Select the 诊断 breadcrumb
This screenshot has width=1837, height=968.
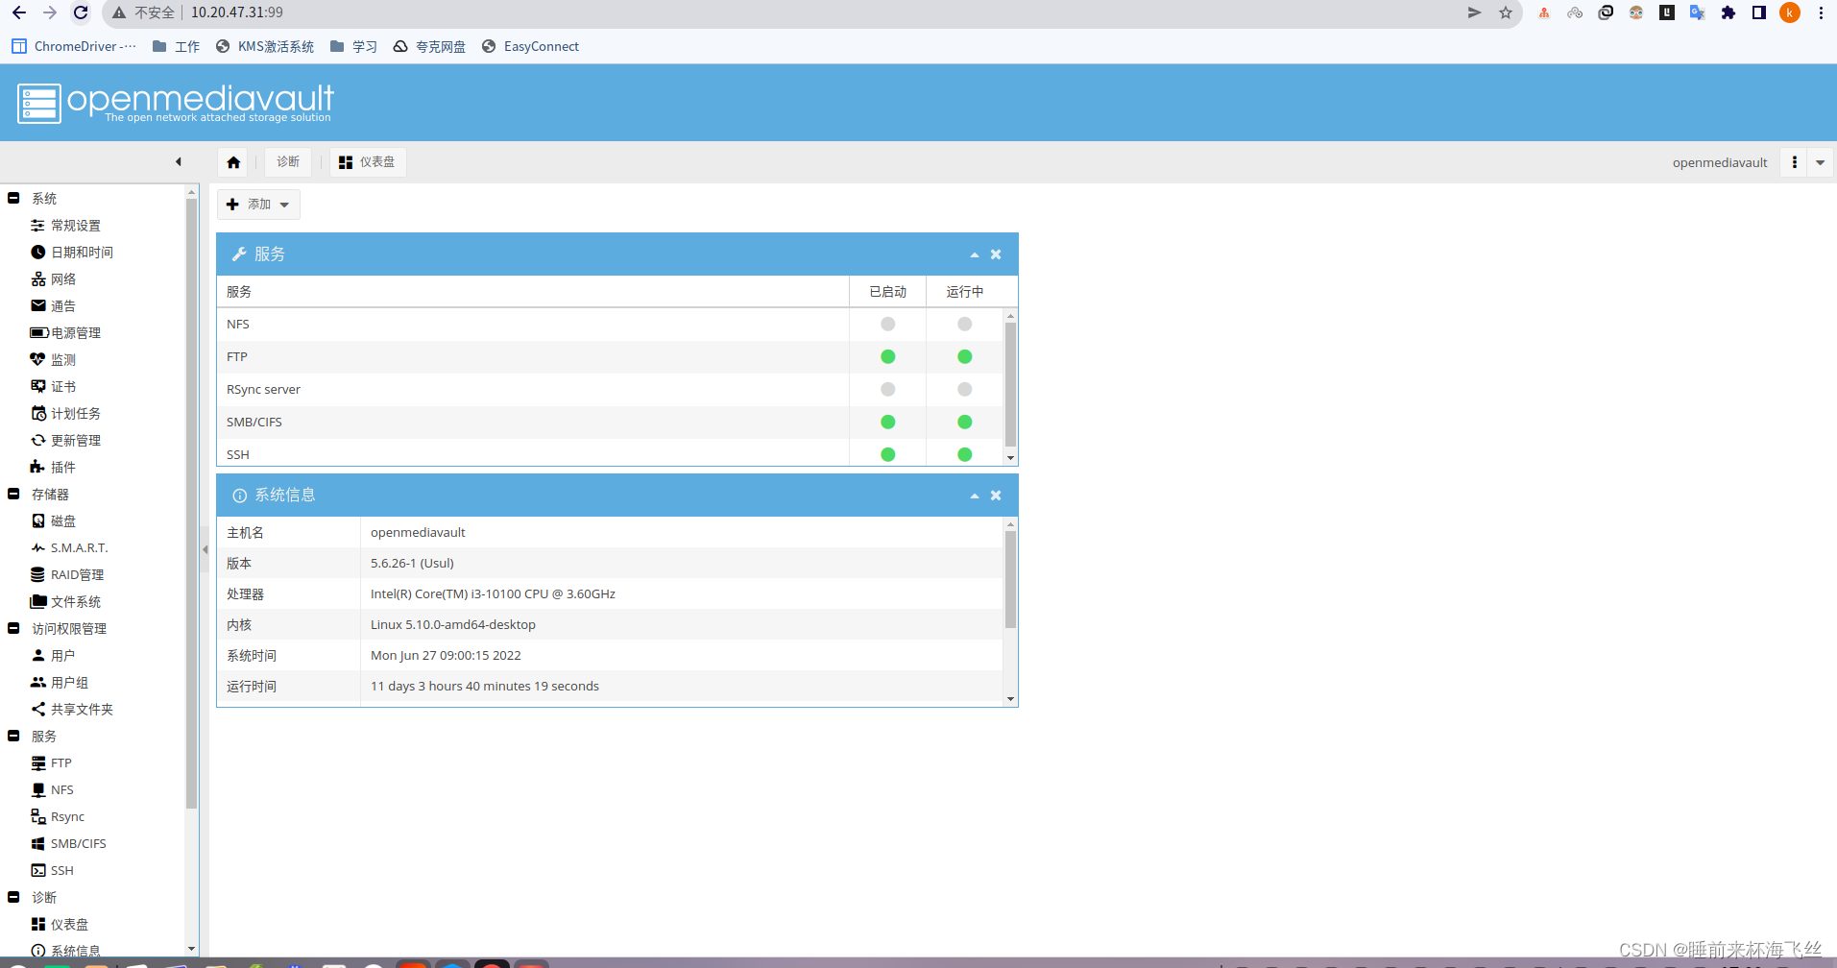coord(288,162)
